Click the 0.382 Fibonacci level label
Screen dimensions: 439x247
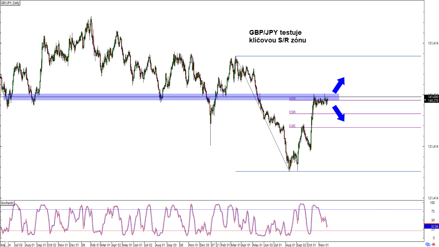(292, 126)
